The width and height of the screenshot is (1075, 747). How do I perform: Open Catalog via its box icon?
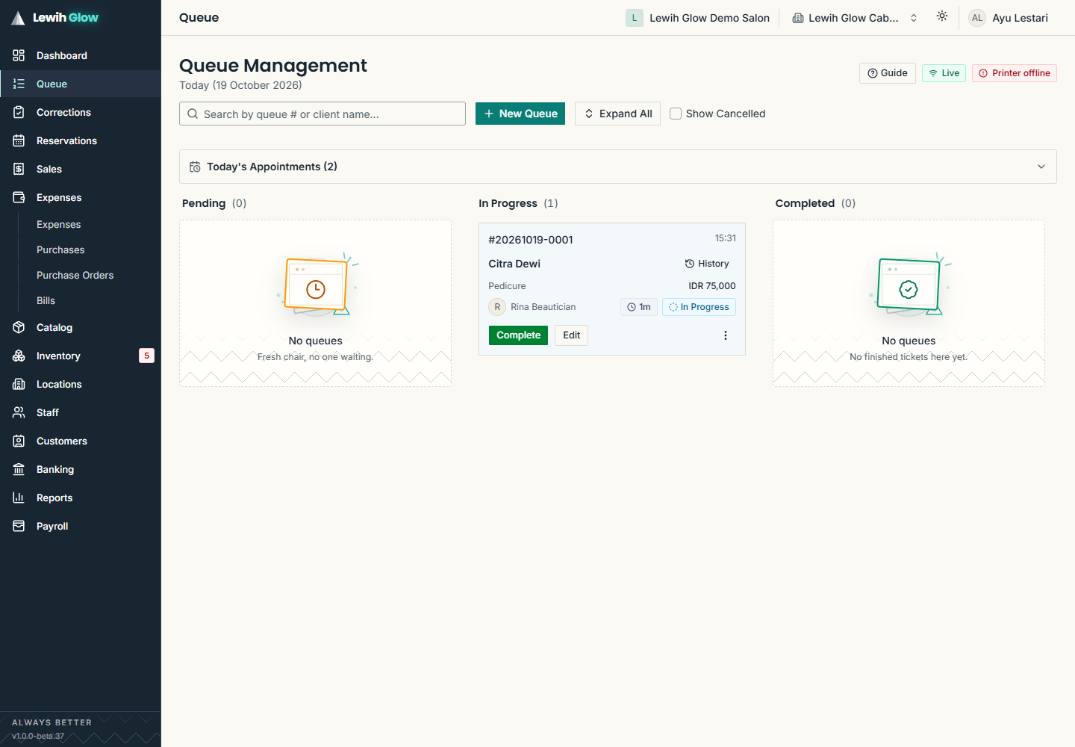19,327
